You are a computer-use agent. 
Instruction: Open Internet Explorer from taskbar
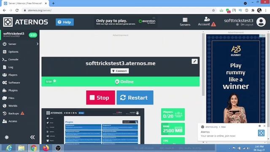click(x=9, y=148)
